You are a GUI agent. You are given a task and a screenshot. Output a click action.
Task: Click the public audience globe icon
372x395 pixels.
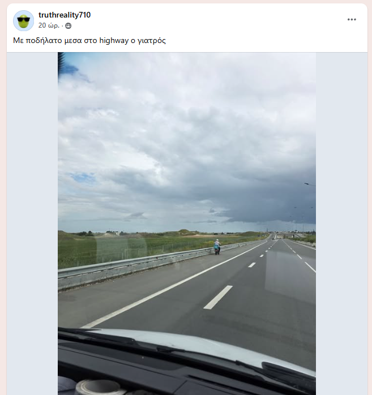tap(68, 25)
